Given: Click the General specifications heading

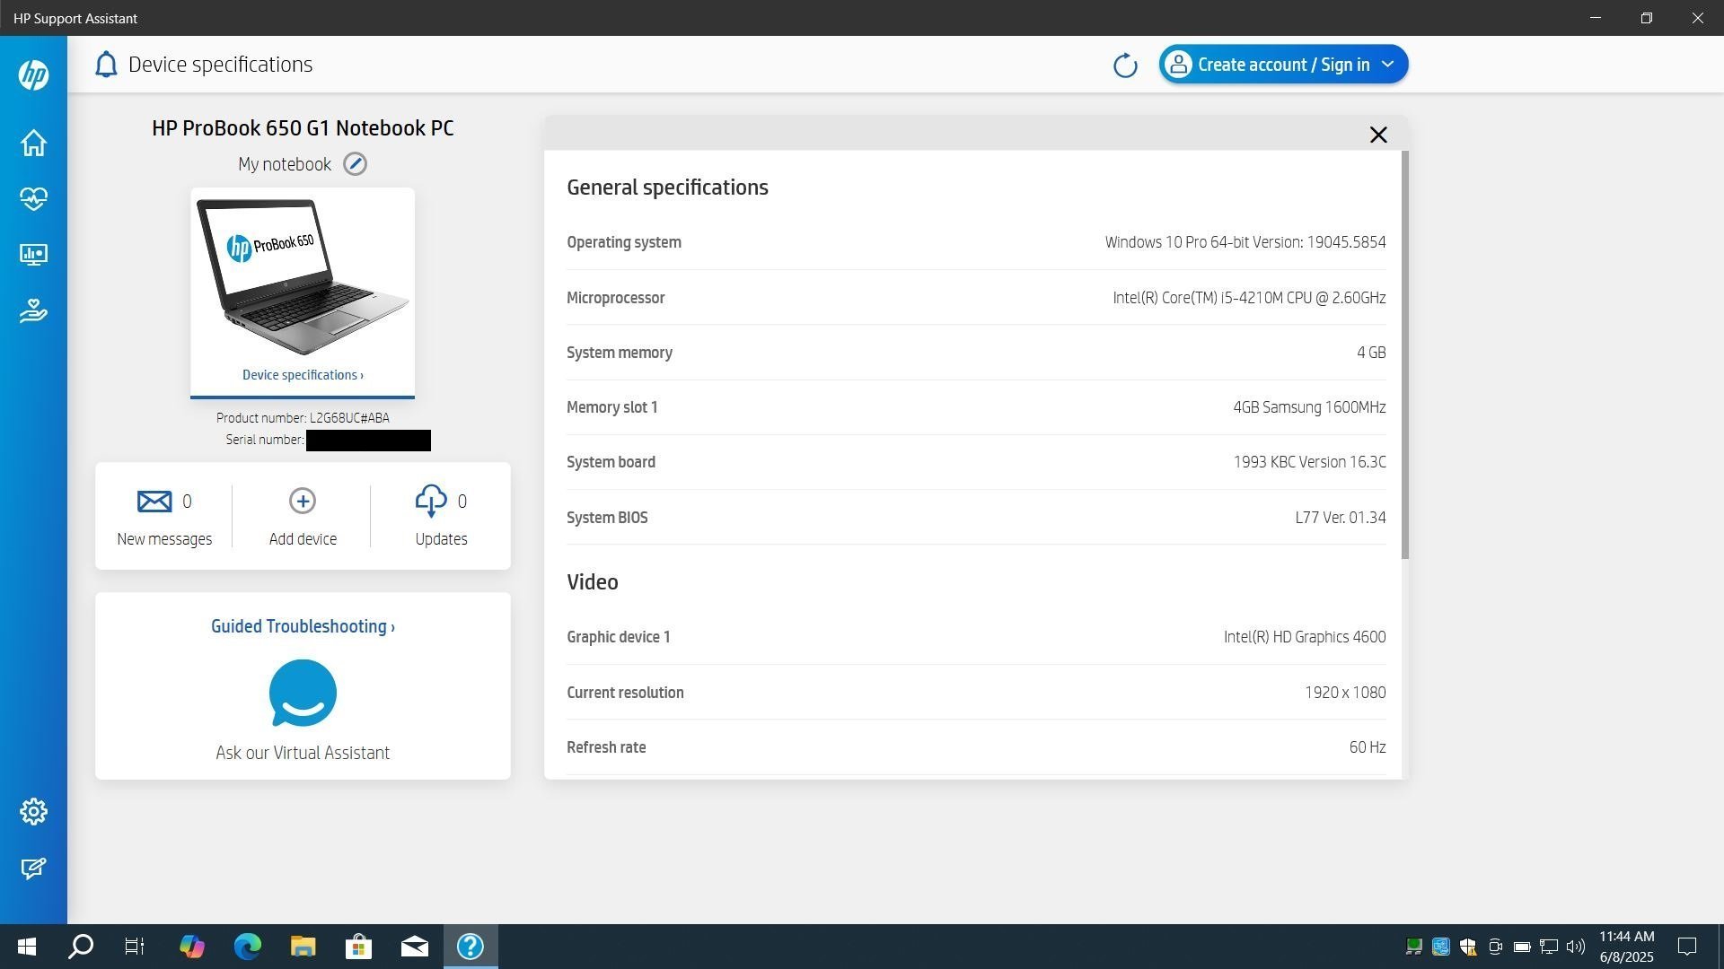Looking at the screenshot, I should [x=667, y=188].
